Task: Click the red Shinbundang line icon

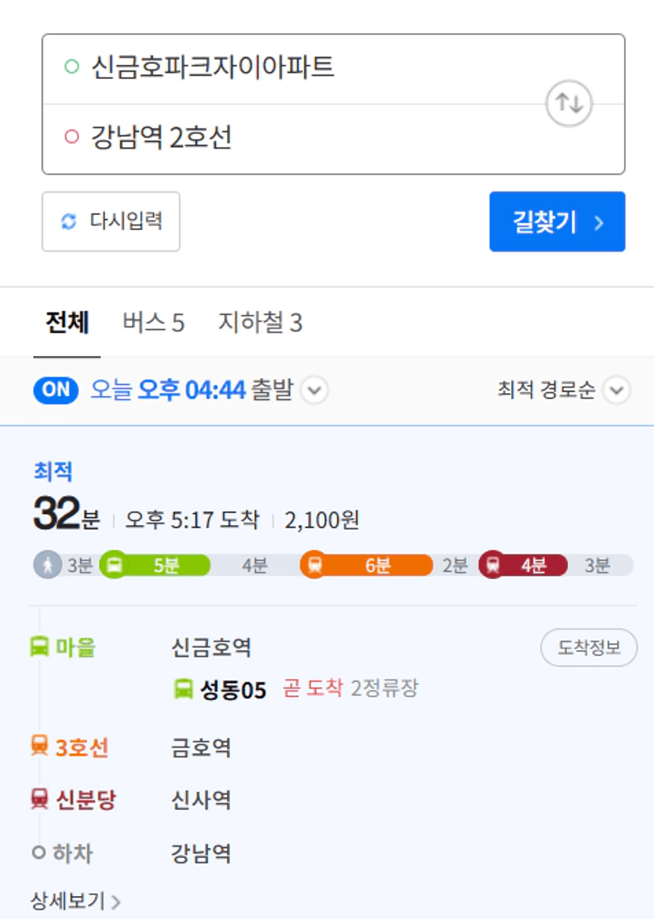Action: [493, 565]
